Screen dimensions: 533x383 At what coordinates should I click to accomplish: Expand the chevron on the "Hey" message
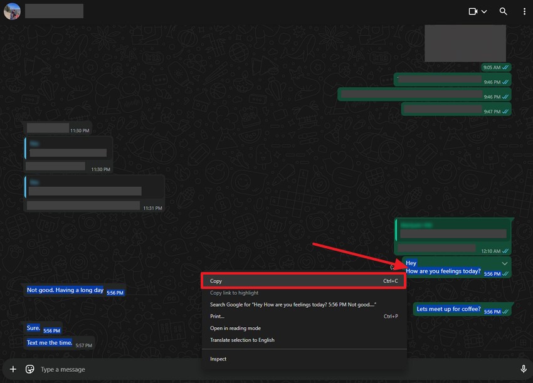click(x=505, y=263)
